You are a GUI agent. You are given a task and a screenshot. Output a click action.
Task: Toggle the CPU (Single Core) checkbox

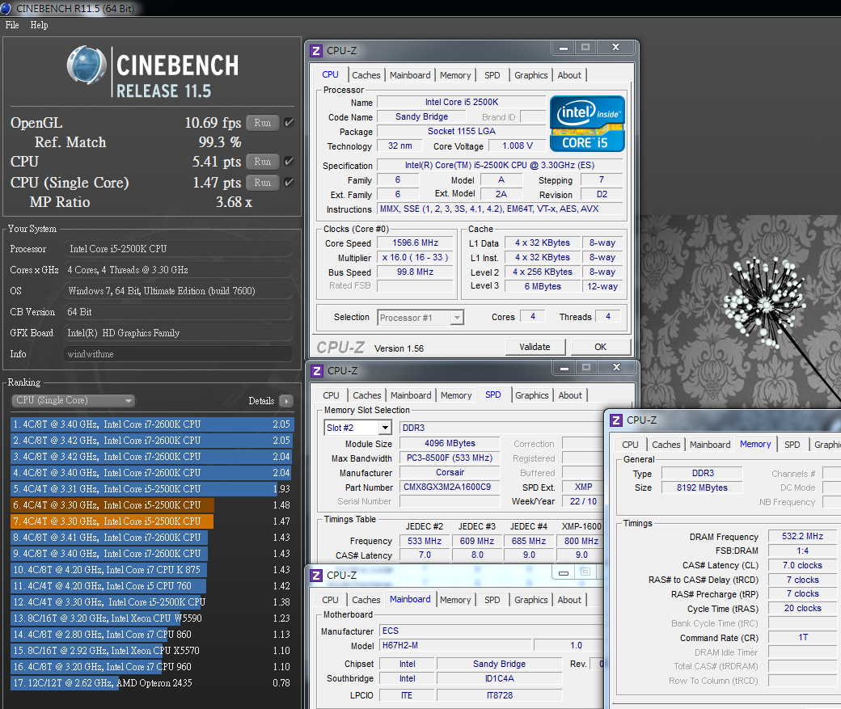289,183
